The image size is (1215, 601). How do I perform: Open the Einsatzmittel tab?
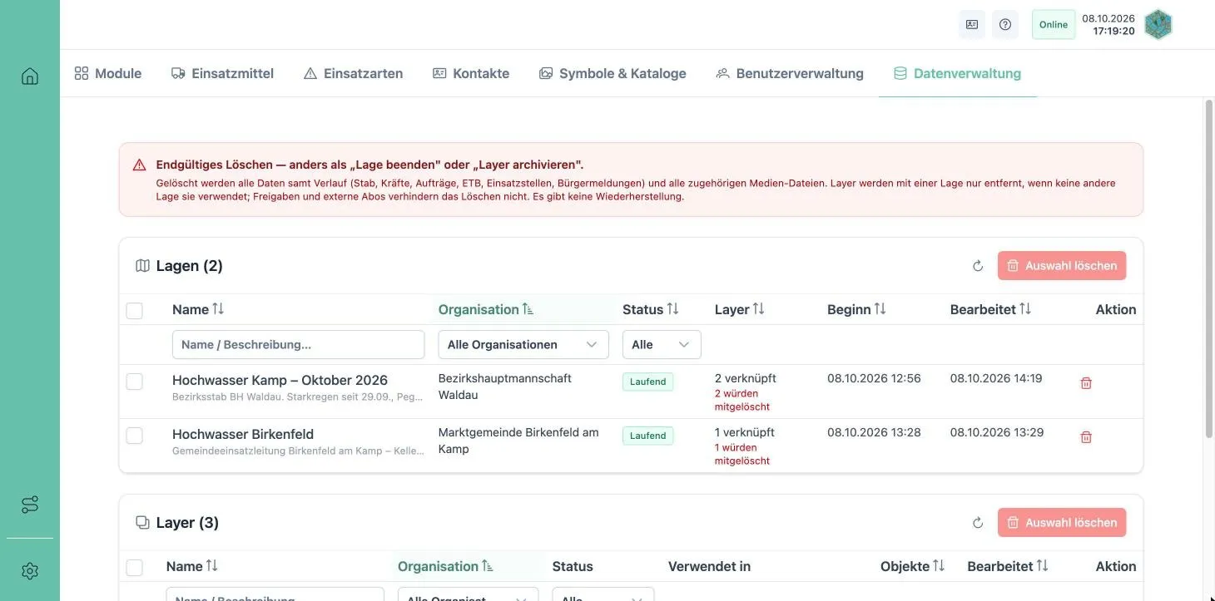point(222,73)
